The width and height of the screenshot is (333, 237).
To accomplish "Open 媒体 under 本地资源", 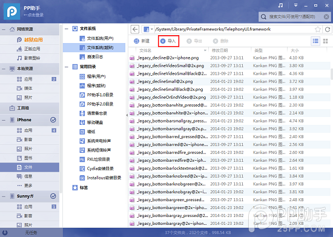I will point(30,88).
